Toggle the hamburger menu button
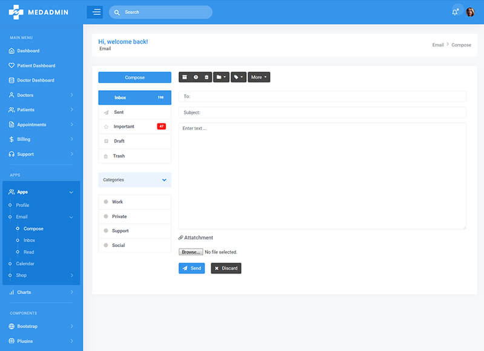The width and height of the screenshot is (484, 351). pos(95,12)
